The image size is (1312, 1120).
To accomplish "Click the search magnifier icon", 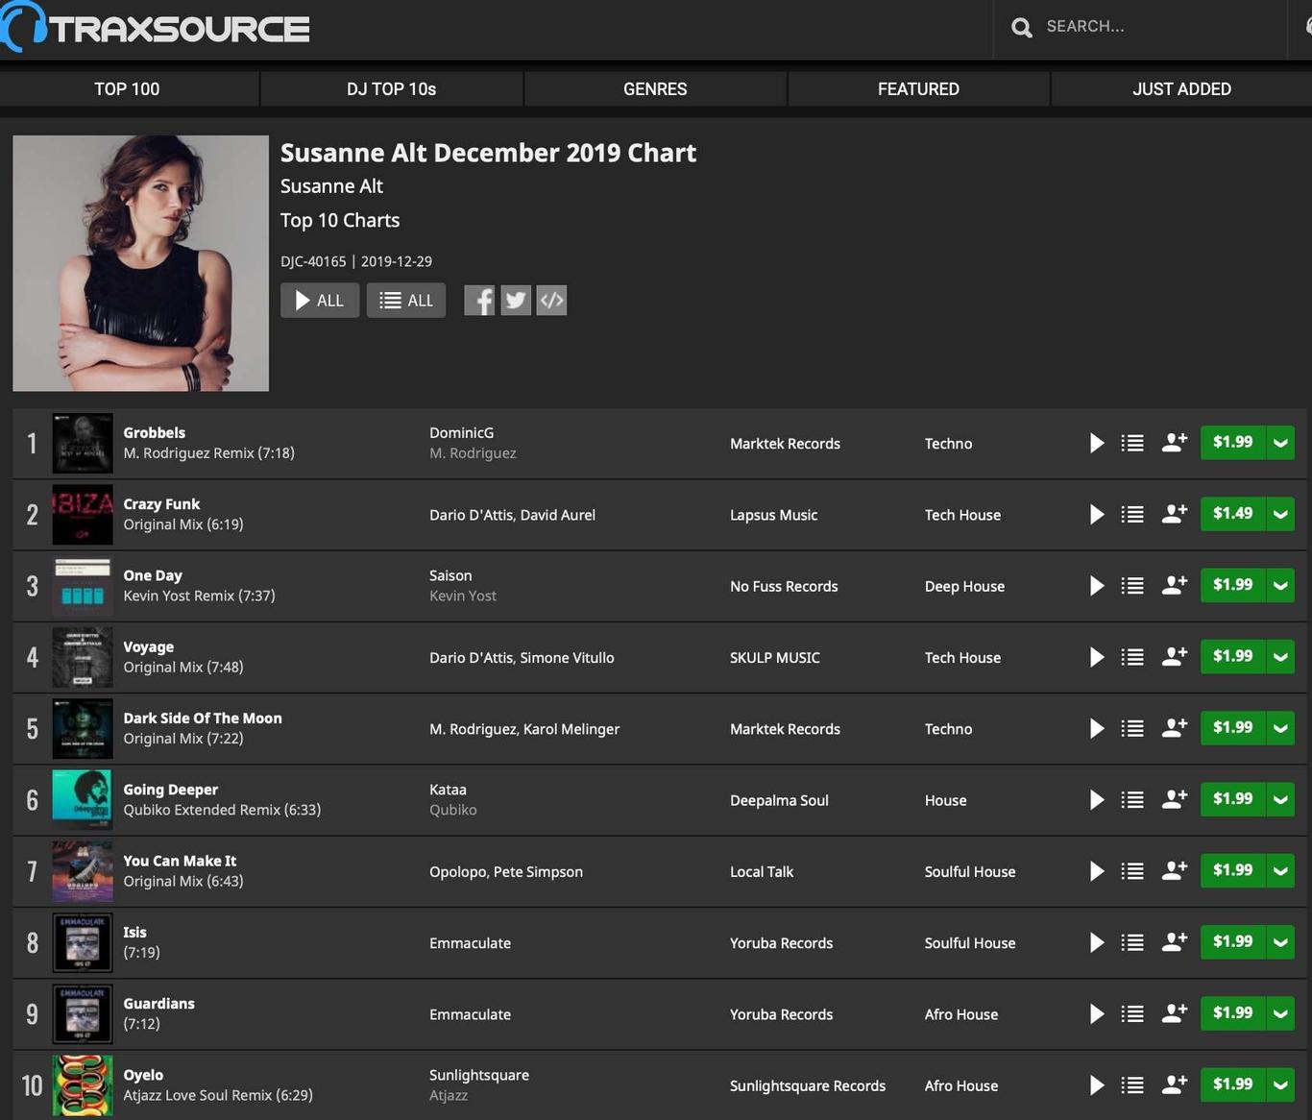I will pos(1022,28).
